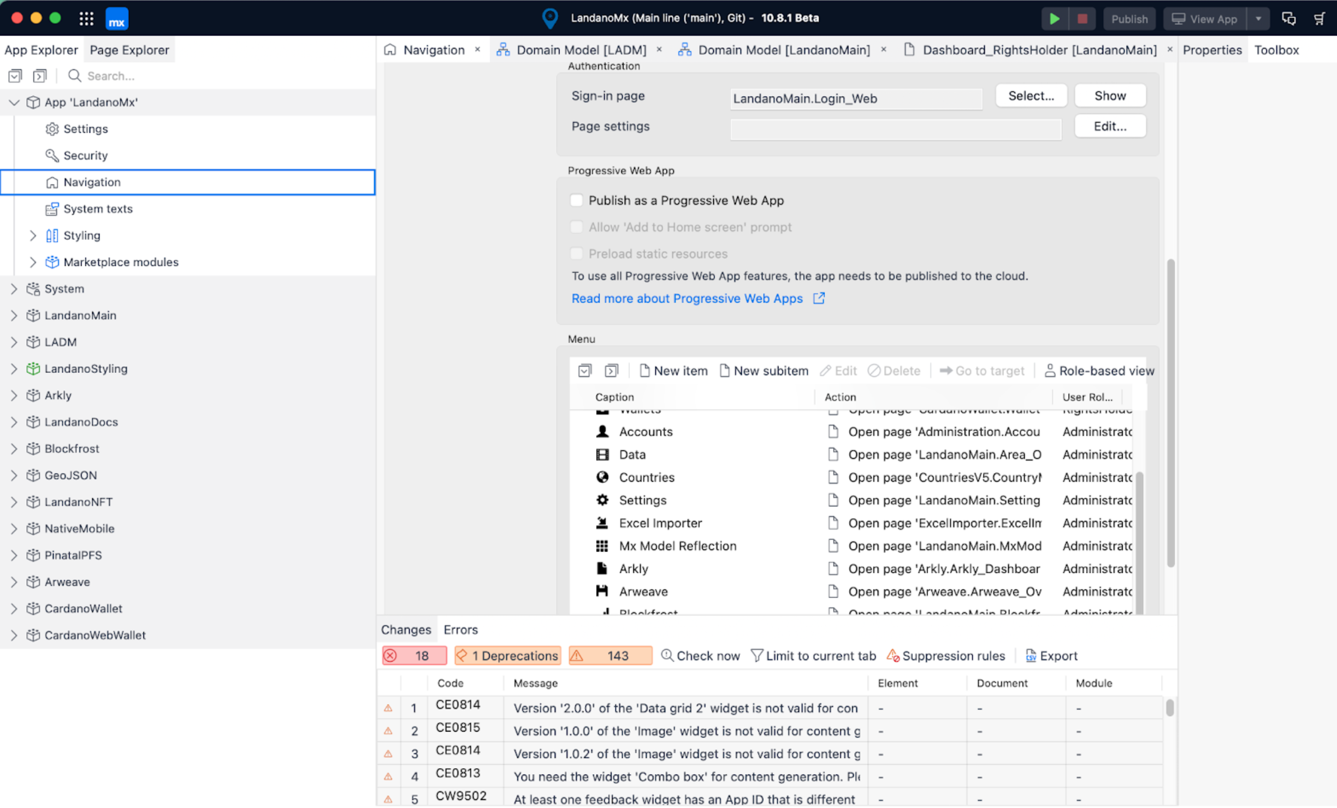Image resolution: width=1337 pixels, height=808 pixels.
Task: Expand Marketplace modules node
Action: (33, 262)
